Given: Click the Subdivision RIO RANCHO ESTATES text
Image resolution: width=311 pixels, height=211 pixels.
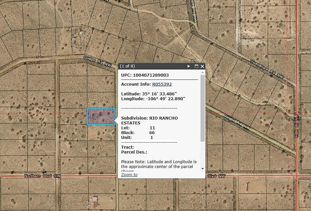Looking at the screenshot, I should [x=149, y=121].
